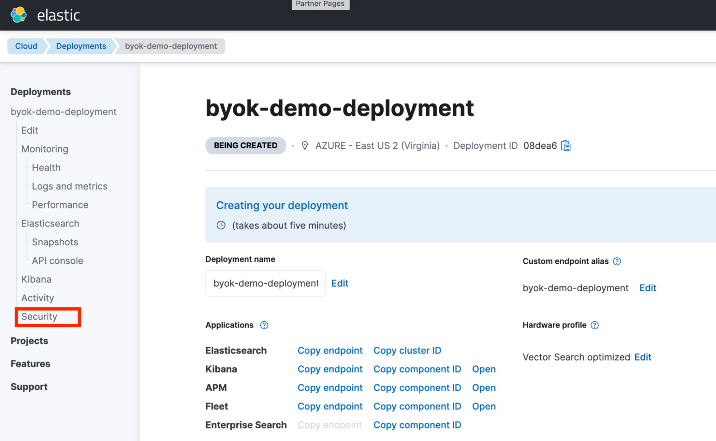Click the Deployment name input field

point(266,283)
